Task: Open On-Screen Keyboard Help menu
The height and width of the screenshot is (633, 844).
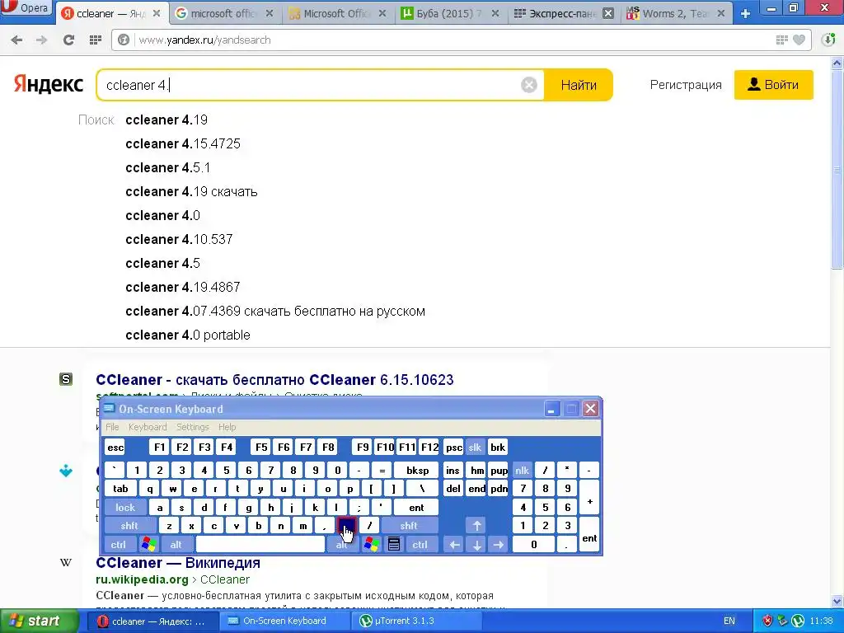Action: [x=227, y=427]
